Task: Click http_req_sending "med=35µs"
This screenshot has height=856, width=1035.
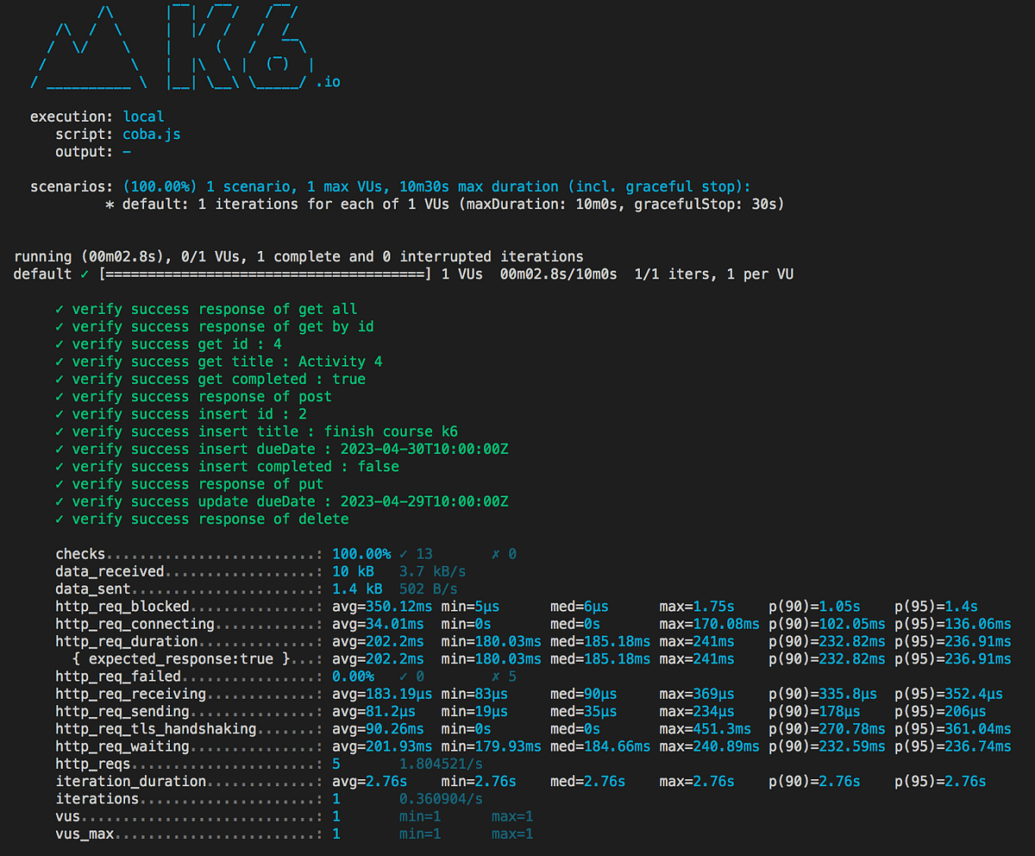Action: pyautogui.click(x=584, y=712)
